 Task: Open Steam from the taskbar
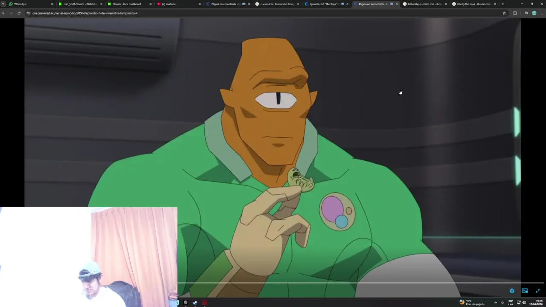[195, 303]
